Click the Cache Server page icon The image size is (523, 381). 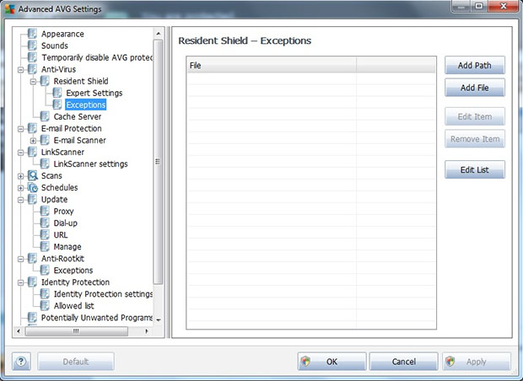click(x=45, y=116)
